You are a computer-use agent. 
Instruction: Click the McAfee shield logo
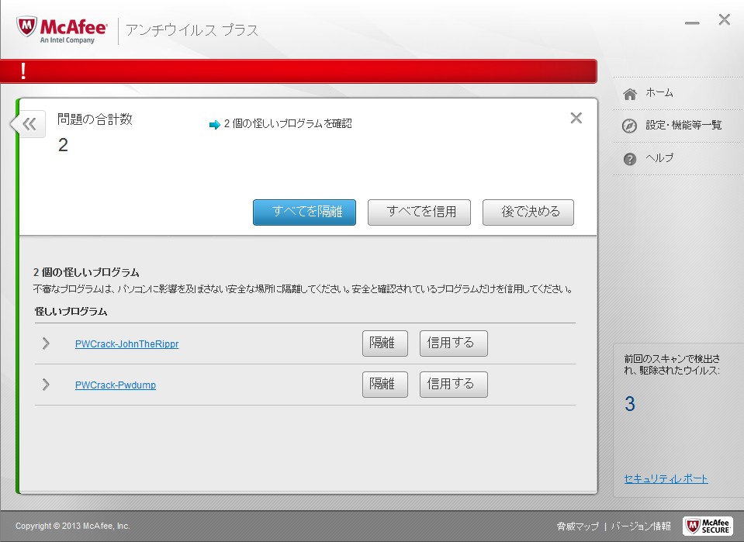click(x=26, y=27)
